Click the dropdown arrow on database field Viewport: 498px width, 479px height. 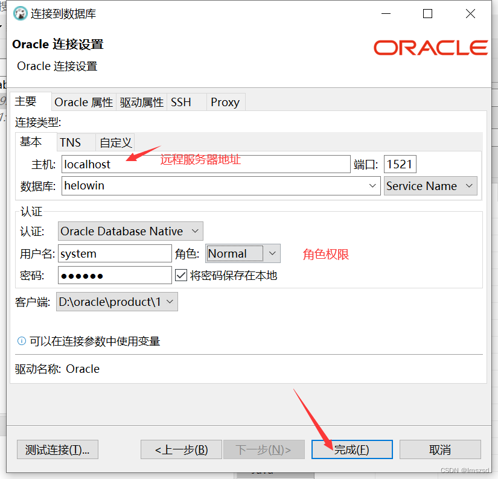click(373, 186)
